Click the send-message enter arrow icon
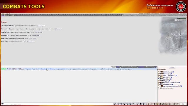 point(115,104)
